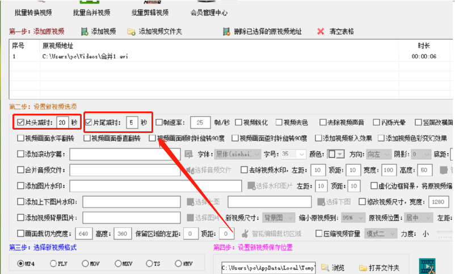Click the 删除已选择的原视频地址 delete icon

226,32
